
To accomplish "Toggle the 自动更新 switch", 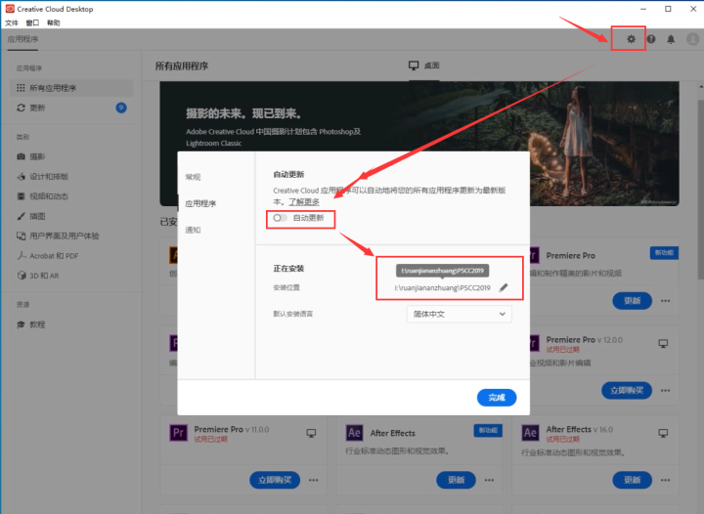I will 280,218.
